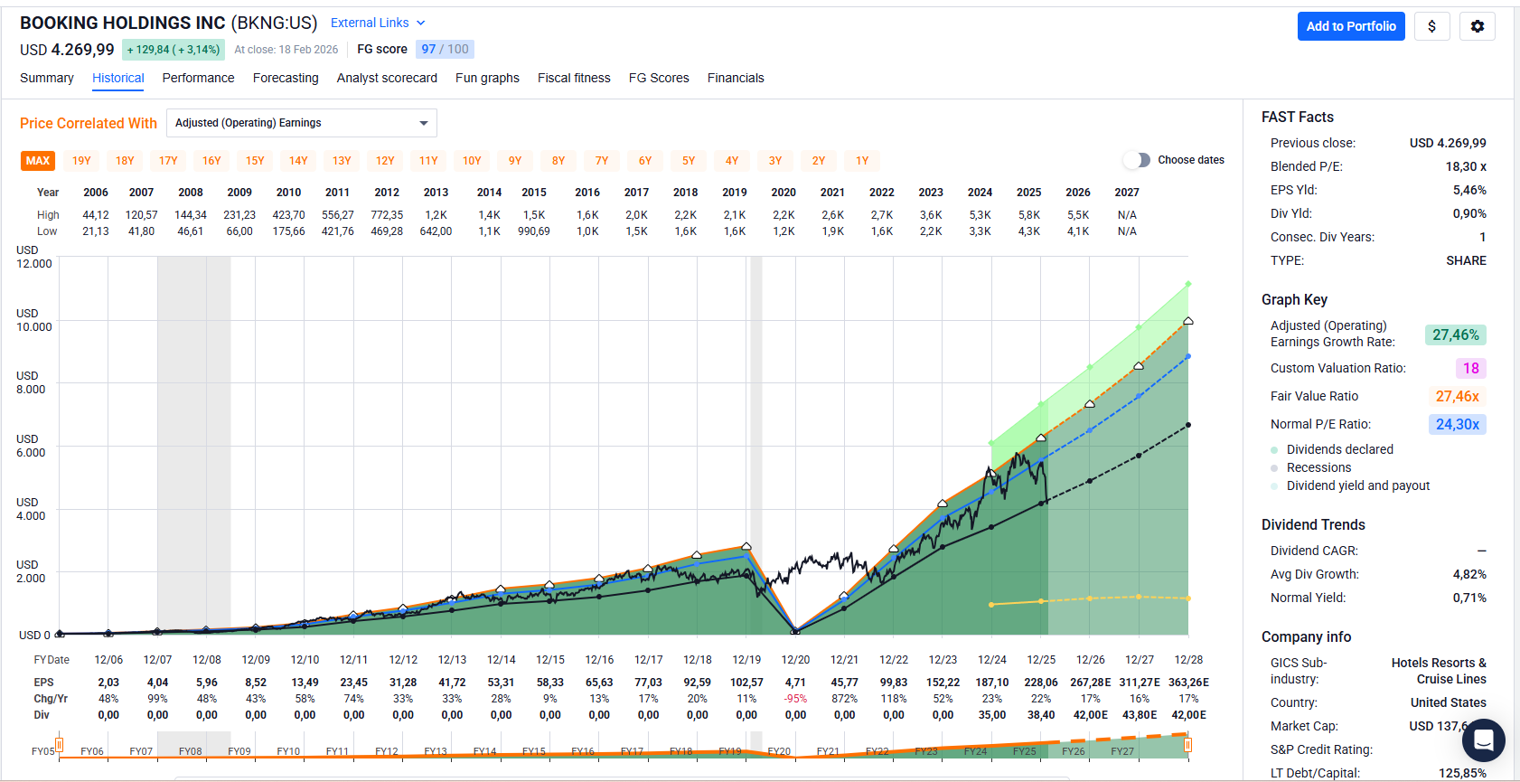Open the chat support widget
Screen dimensions: 1520x782
1483,741
